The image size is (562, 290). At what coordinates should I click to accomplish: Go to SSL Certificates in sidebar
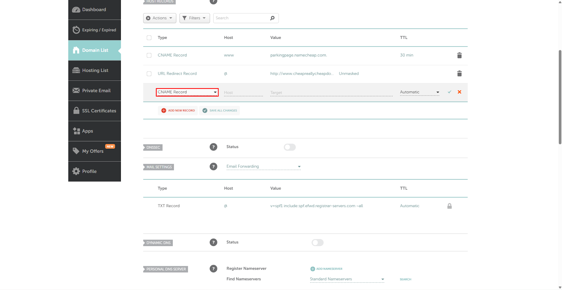(94, 111)
